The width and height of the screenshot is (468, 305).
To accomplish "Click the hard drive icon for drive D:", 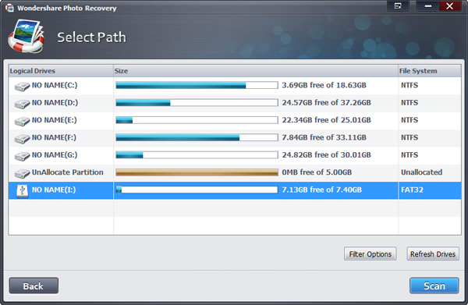I will point(22,104).
